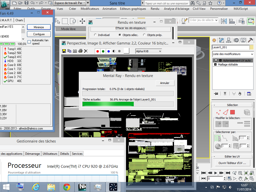Viewport: 256px width, 192px height.
Task: Open the Motion command panel
Action: pos(236,40)
